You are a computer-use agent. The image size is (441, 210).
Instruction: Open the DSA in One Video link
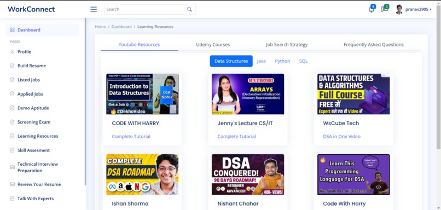(x=341, y=136)
